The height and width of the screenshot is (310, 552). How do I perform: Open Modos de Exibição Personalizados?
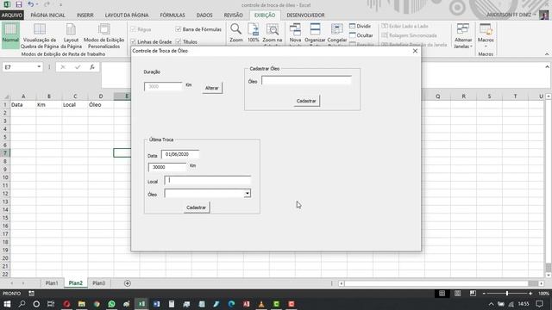point(103,35)
